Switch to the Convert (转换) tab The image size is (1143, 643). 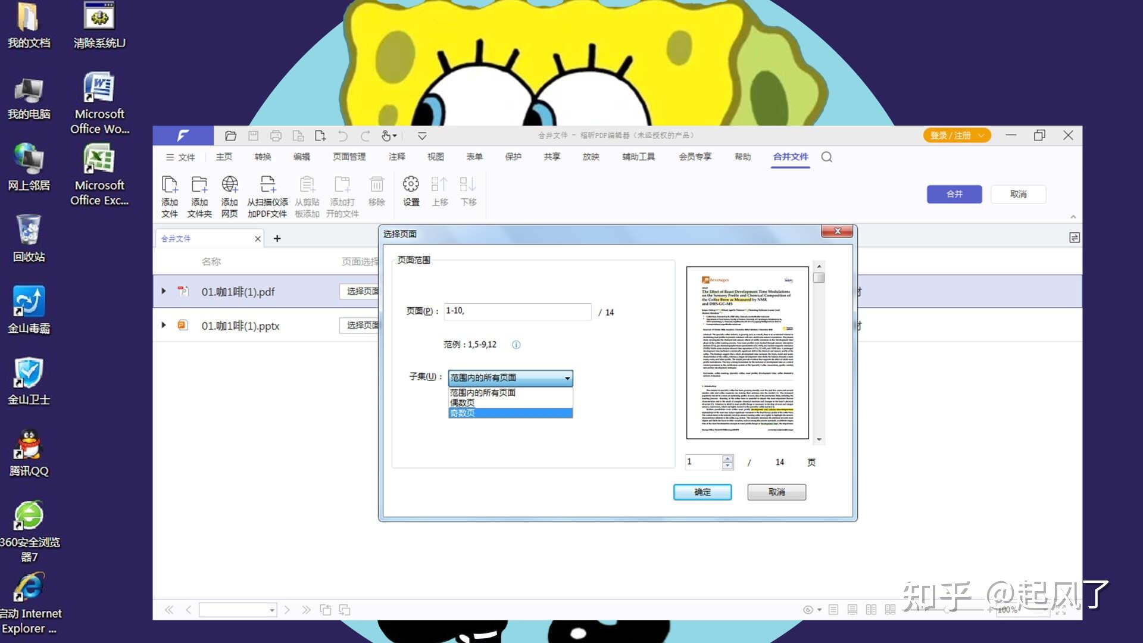pos(263,157)
